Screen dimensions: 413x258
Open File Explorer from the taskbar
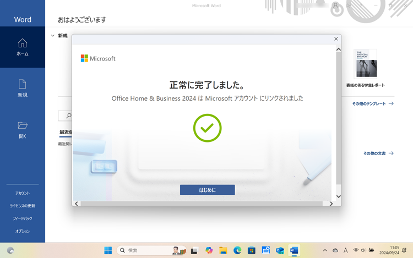coord(223,250)
